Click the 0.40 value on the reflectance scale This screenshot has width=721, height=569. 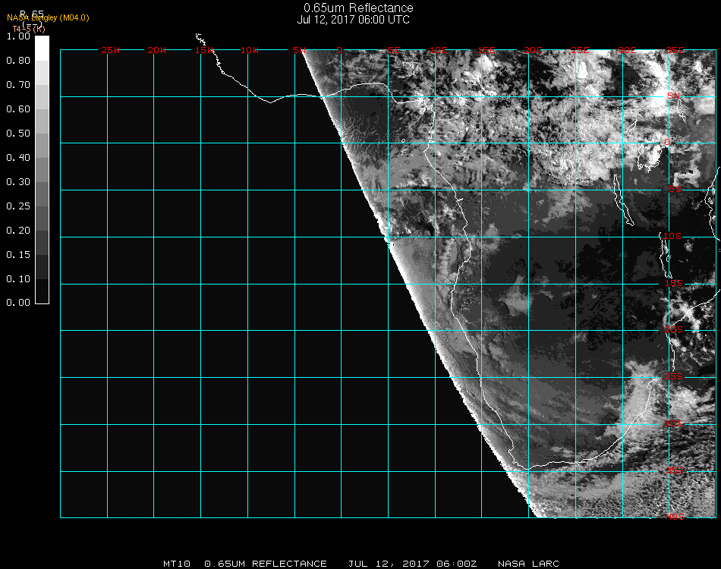[x=18, y=158]
